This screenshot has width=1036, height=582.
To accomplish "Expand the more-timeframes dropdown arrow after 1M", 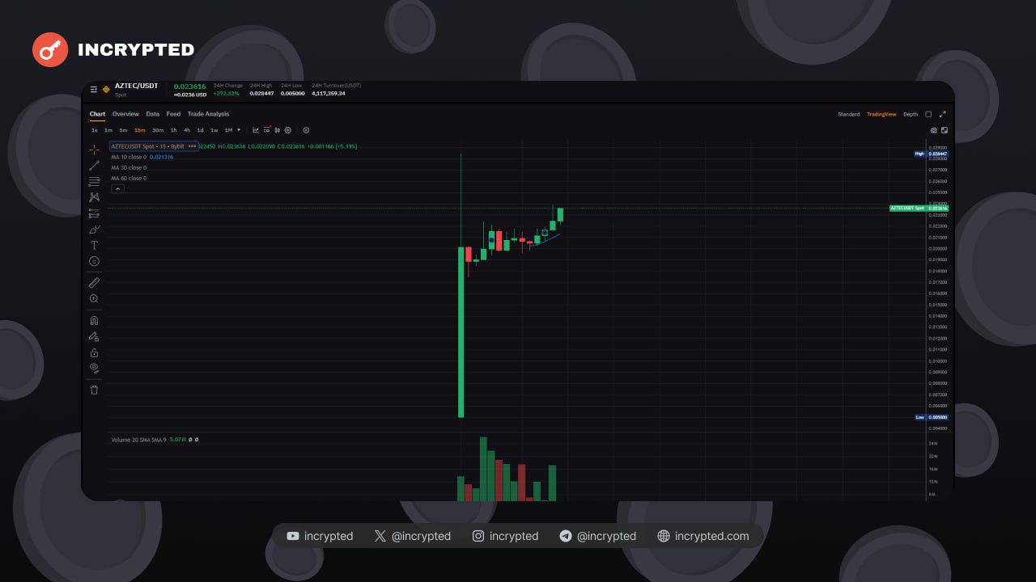I will pyautogui.click(x=239, y=130).
